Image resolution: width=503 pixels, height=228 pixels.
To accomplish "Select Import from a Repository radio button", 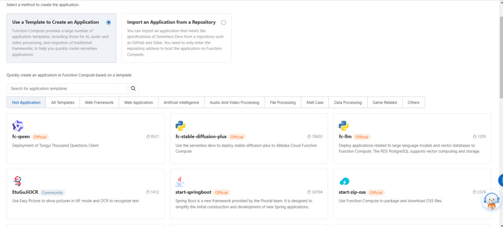I will point(223,23).
